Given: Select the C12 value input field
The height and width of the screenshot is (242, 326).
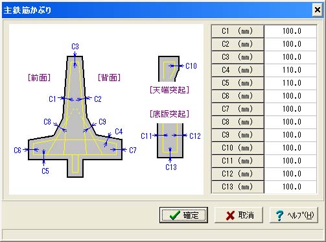Looking at the screenshot, I should coord(290,174).
